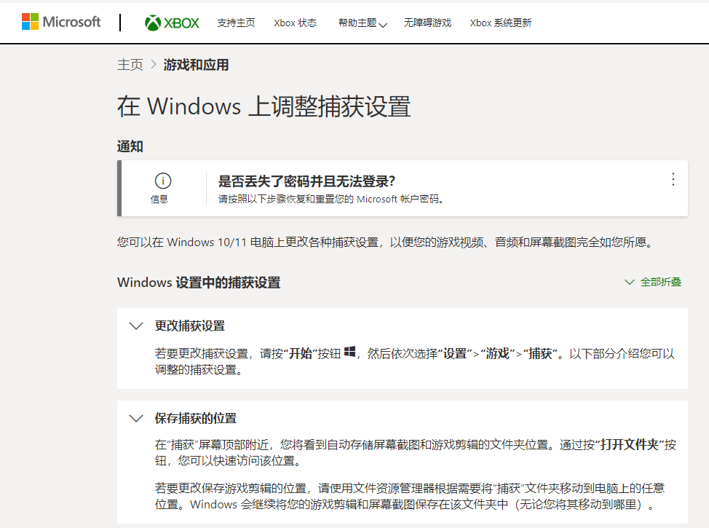
Task: Click the 信息 circle icon in notification
Action: tap(163, 181)
